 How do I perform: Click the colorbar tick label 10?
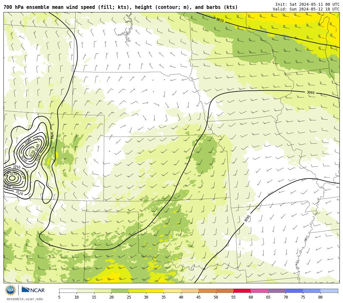[77, 297]
